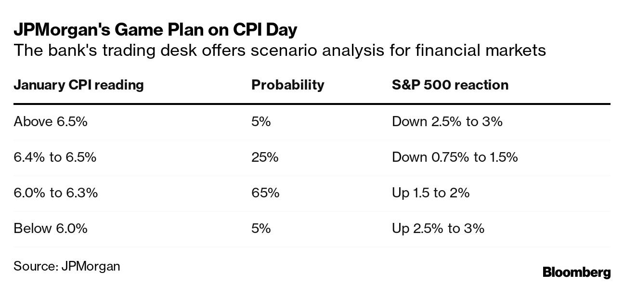Viewport: 624px width, 285px height.
Task: Select the "January CPI reading" column header
Action: point(78,85)
